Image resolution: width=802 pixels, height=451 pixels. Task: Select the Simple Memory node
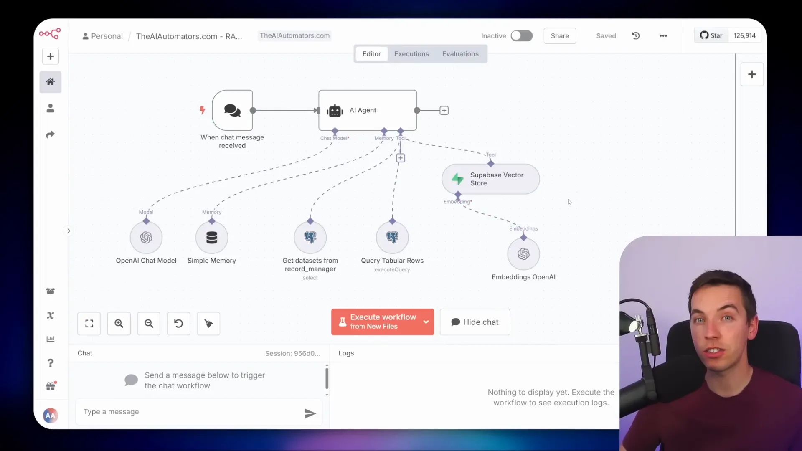coord(212,238)
